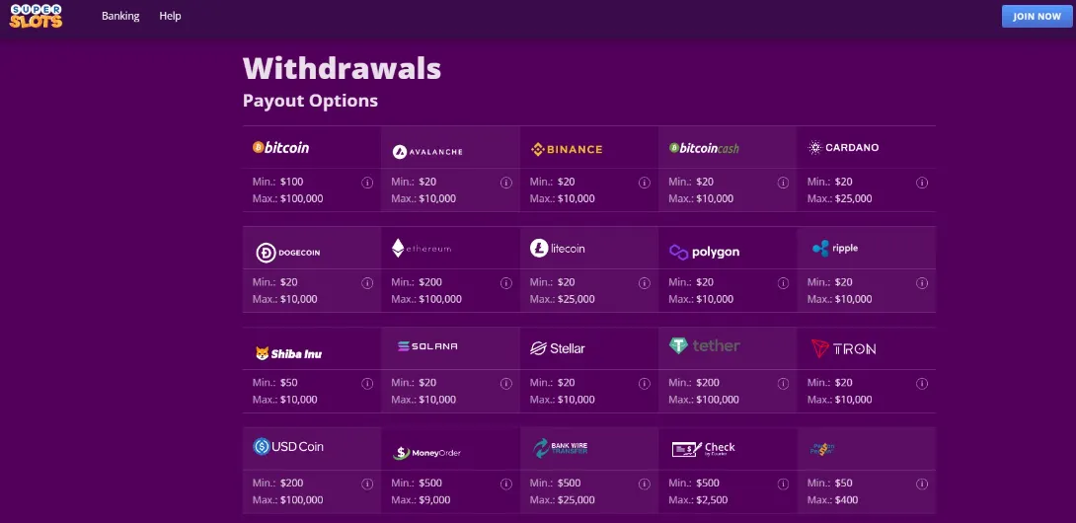Select the USD Coin payout logo
The height and width of the screenshot is (523, 1076).
(288, 447)
